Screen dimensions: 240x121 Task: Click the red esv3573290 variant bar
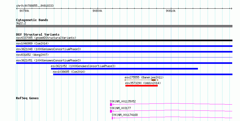(141, 86)
